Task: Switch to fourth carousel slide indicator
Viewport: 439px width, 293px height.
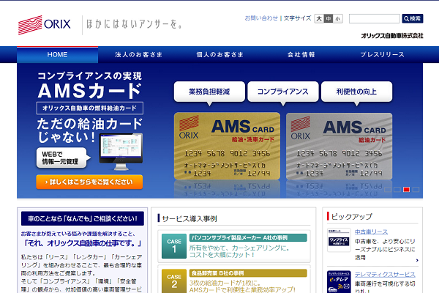Action: point(416,190)
